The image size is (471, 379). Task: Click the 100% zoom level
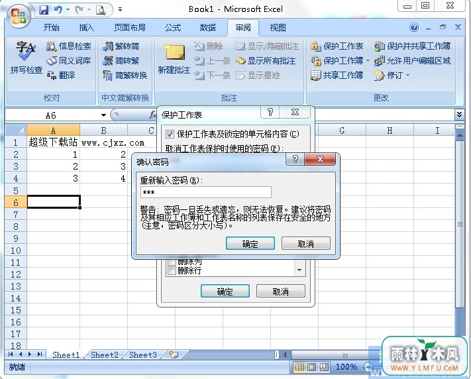coord(346,367)
